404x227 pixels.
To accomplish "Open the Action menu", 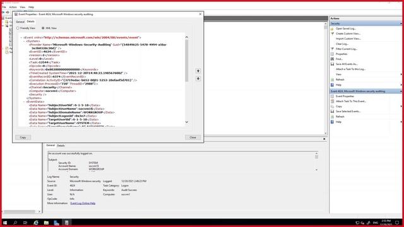I will [x=13, y=7].
